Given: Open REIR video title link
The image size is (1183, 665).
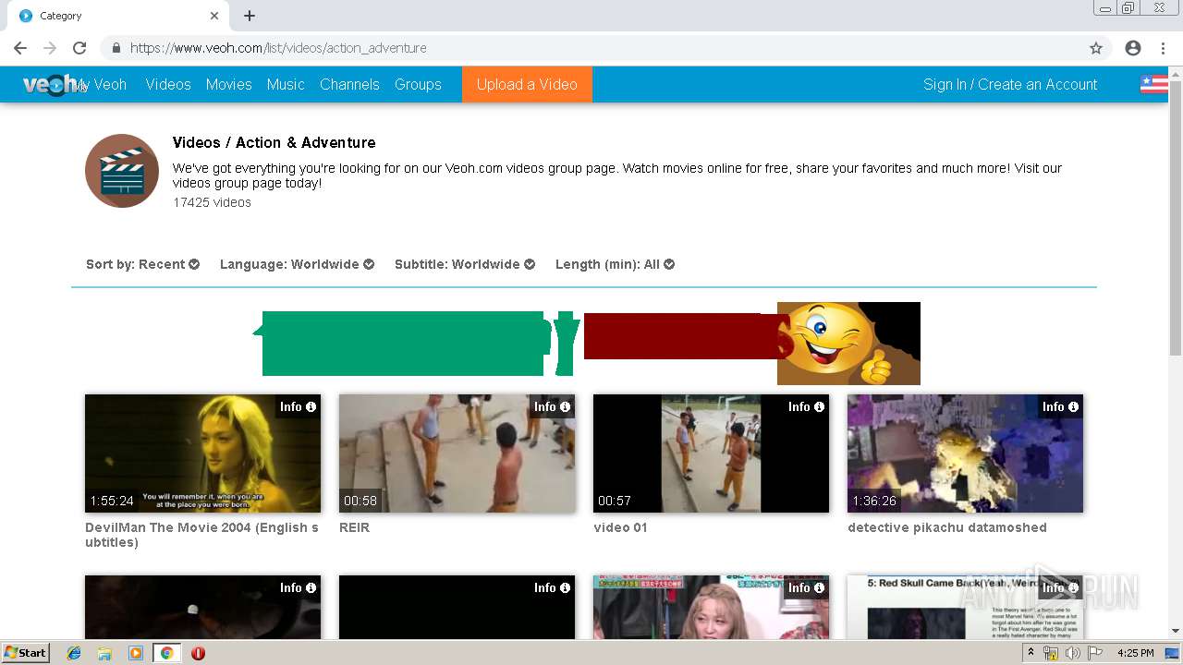Looking at the screenshot, I should (354, 527).
